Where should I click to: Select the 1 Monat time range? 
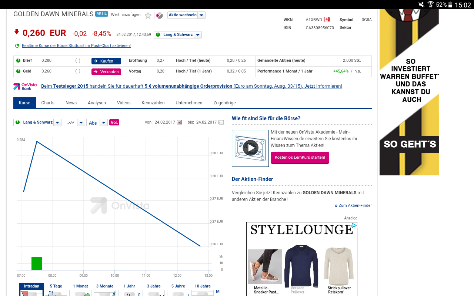pos(80,286)
